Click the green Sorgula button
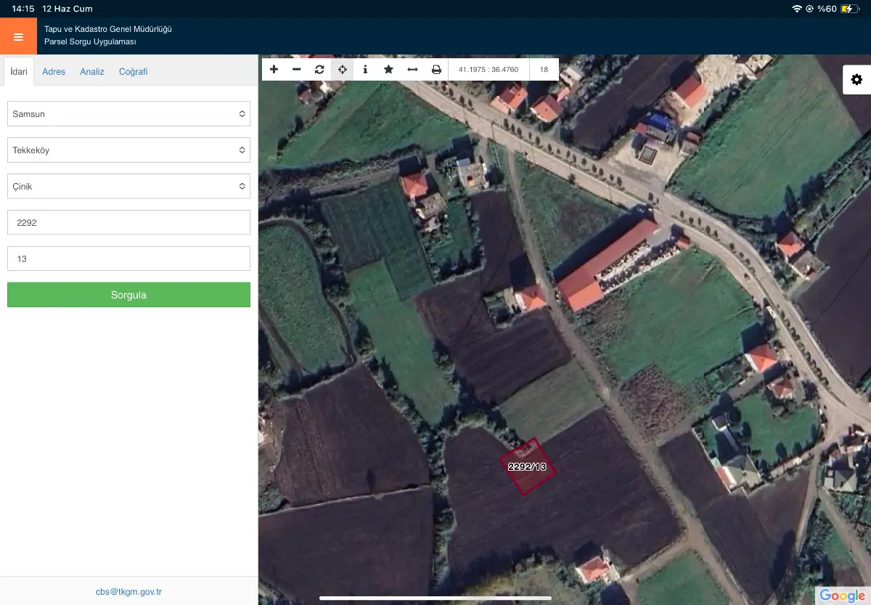The width and height of the screenshot is (871, 605). pyautogui.click(x=128, y=295)
